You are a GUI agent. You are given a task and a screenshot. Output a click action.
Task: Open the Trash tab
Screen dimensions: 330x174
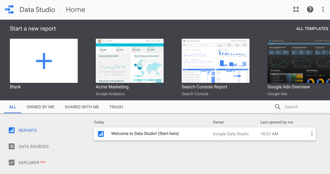coord(116,107)
